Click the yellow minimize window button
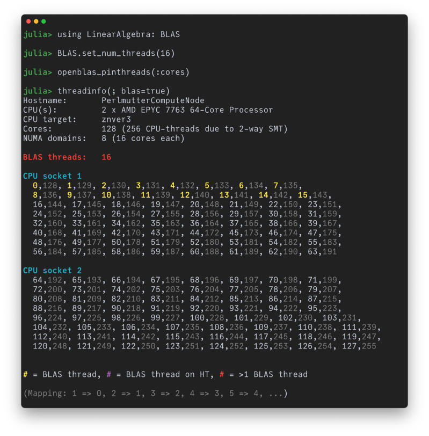The height and width of the screenshot is (436, 429). (x=36, y=21)
